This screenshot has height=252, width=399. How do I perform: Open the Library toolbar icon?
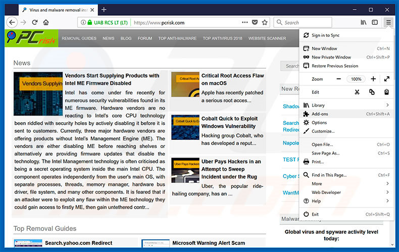point(363,22)
